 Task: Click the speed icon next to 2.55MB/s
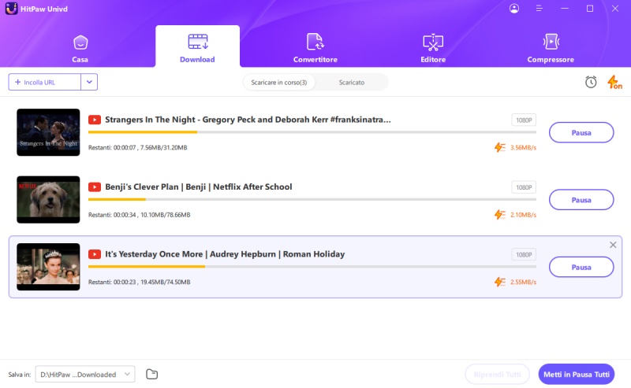(x=500, y=282)
